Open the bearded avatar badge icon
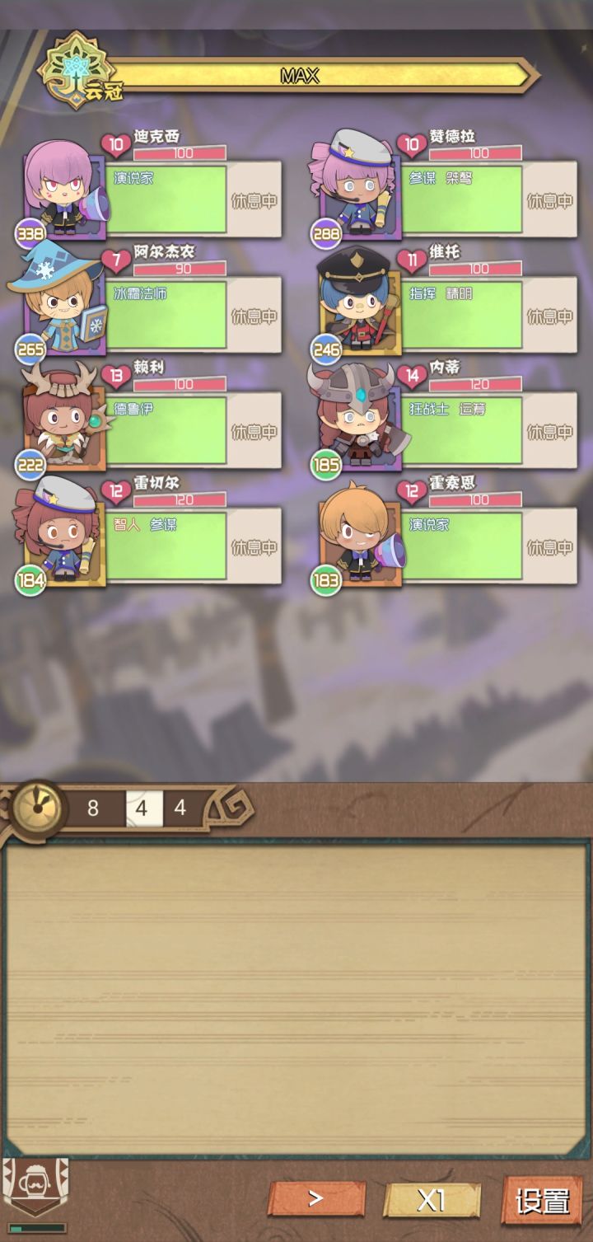The height and width of the screenshot is (1242, 593). 35,1188
